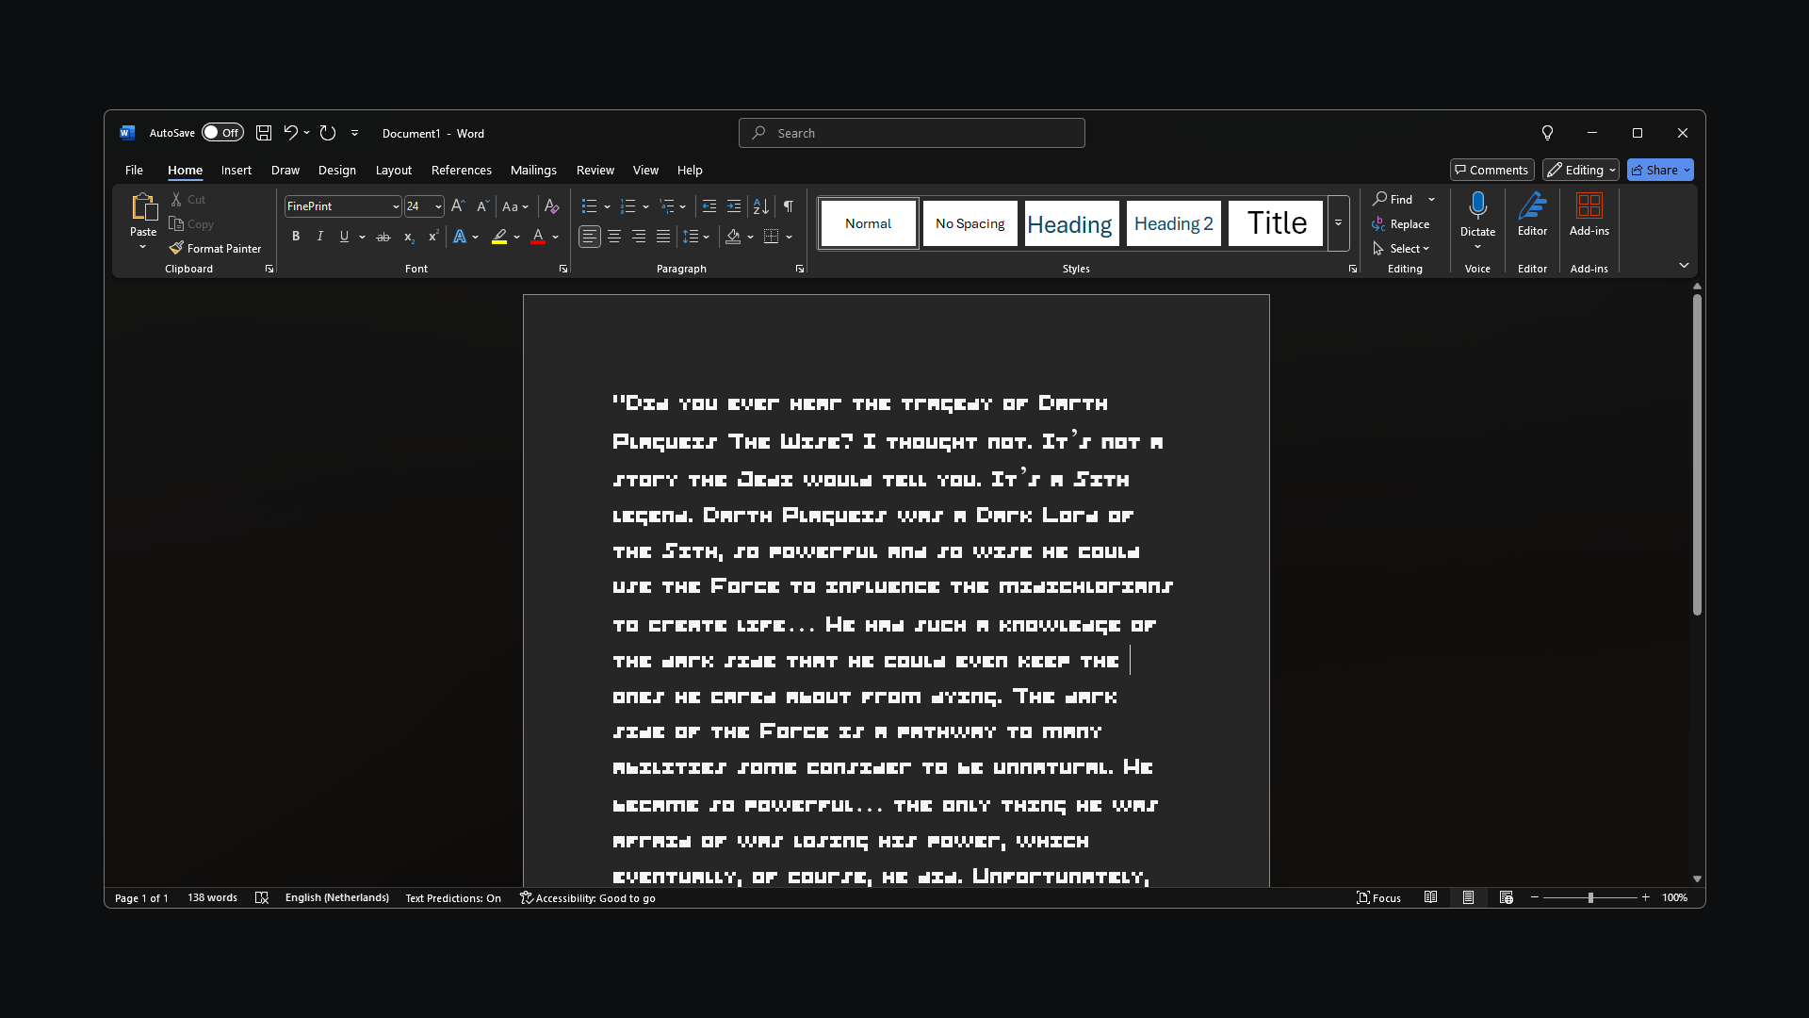Align text to the right
The height and width of the screenshot is (1018, 1809).
point(639,237)
